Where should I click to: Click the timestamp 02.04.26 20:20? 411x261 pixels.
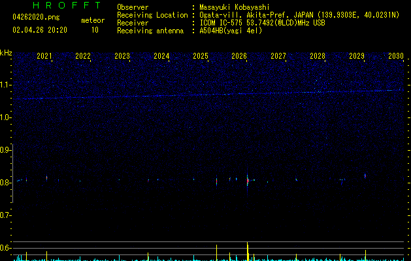pyautogui.click(x=40, y=30)
